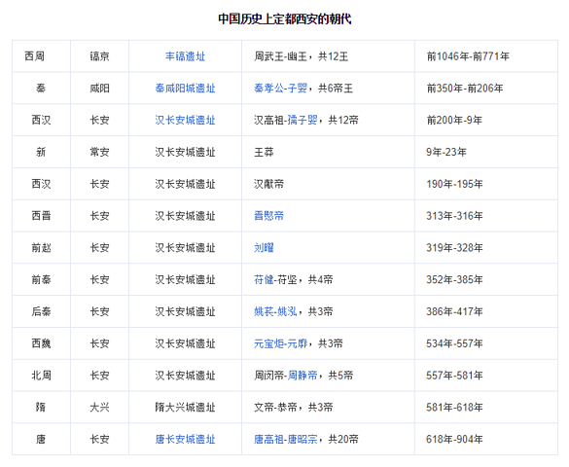Image resolution: width=569 pixels, height=467 pixels.
Task: Click the 周静帝 link
Action: [x=302, y=376]
